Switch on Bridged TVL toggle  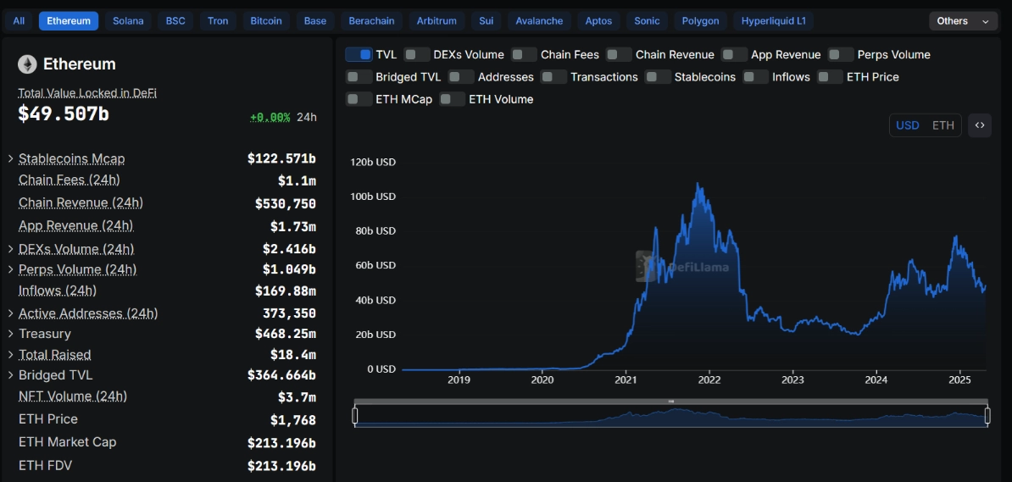pos(359,77)
